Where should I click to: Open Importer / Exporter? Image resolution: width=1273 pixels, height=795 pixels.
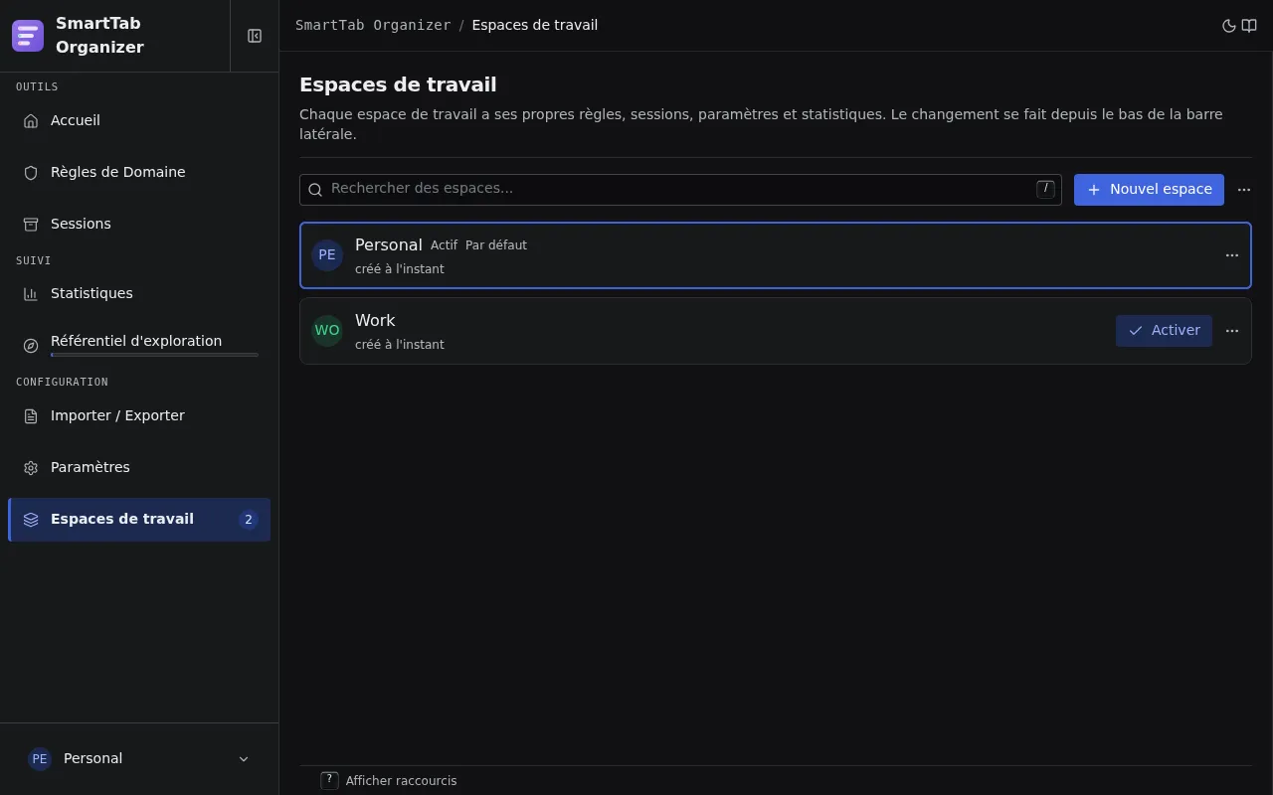point(139,415)
